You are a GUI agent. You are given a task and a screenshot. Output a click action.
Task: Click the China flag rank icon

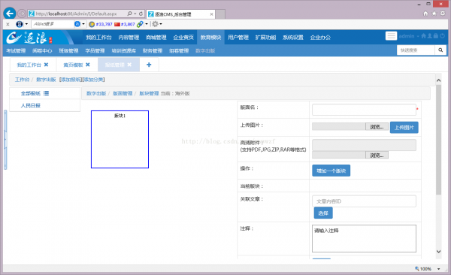(x=117, y=24)
